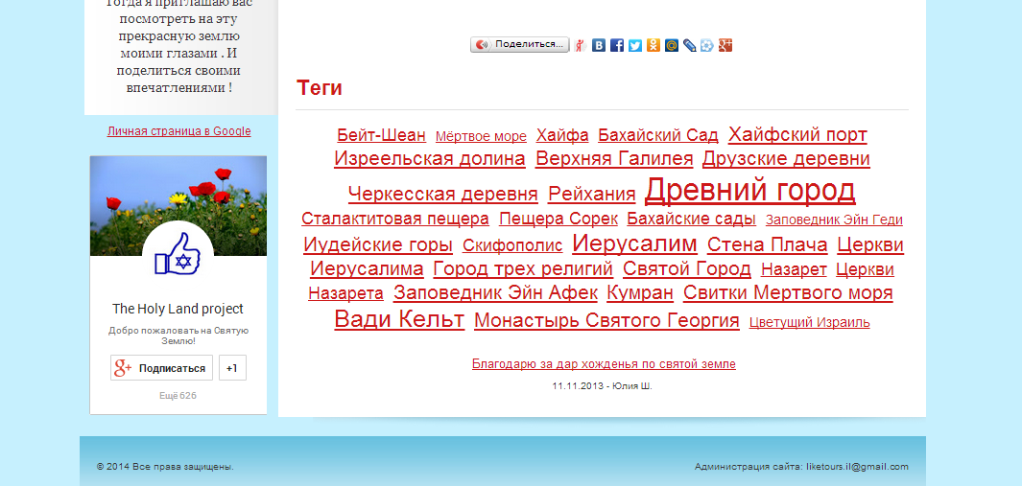The height and width of the screenshot is (486, 1022).
Task: Open the Мёртвое море tag
Action: point(481,137)
